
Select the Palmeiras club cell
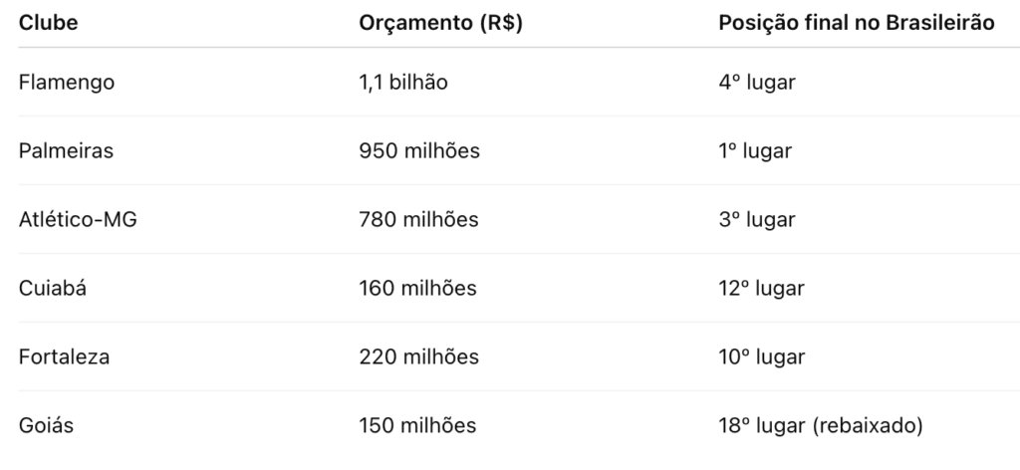tap(66, 151)
